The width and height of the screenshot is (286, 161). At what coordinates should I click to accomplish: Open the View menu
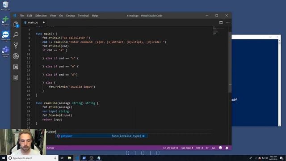pos(53,16)
